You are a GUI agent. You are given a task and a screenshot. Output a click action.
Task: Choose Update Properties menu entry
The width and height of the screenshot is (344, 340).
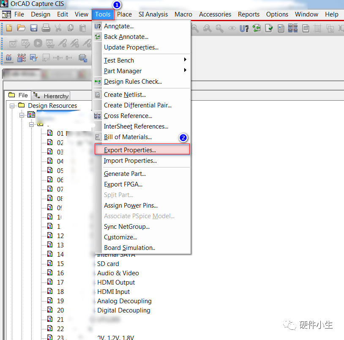tap(142, 47)
